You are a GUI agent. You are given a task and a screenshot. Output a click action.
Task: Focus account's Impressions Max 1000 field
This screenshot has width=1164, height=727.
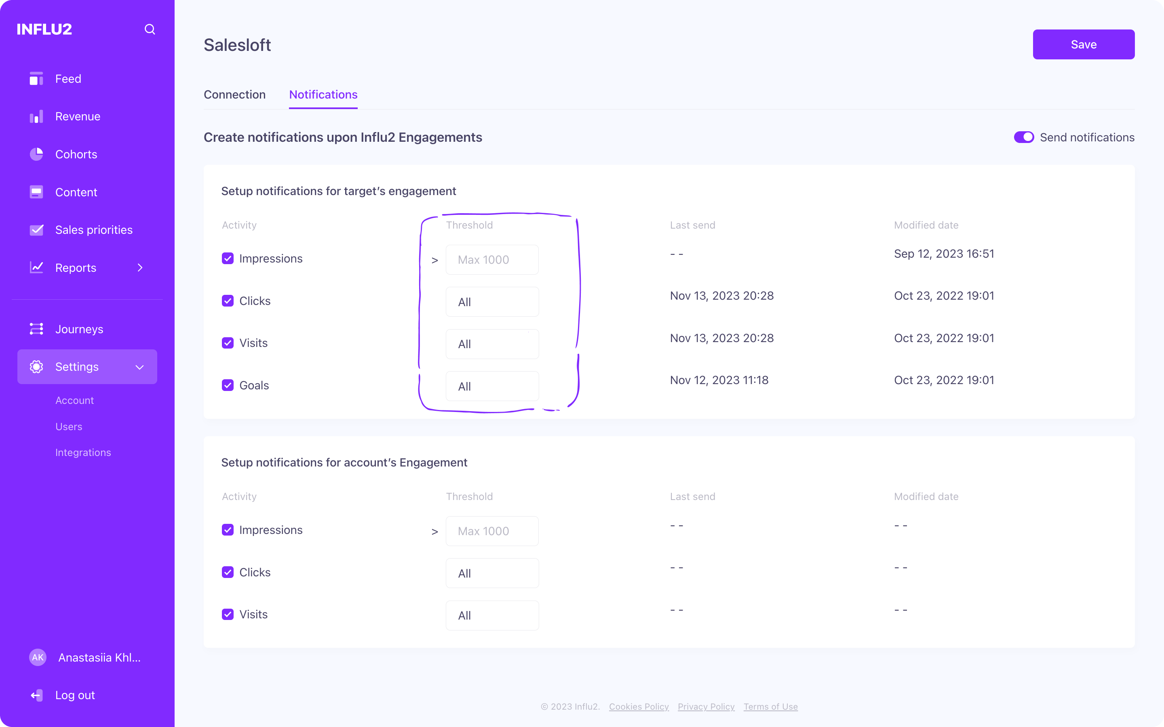click(x=492, y=531)
